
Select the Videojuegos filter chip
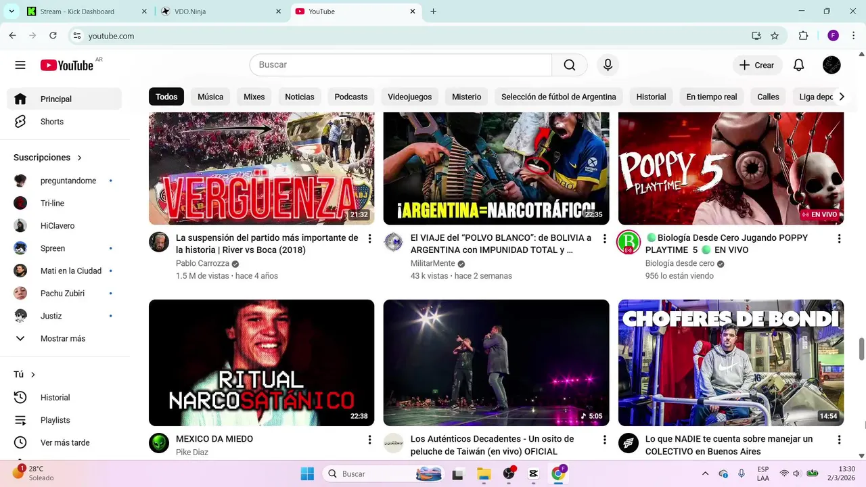pos(409,97)
